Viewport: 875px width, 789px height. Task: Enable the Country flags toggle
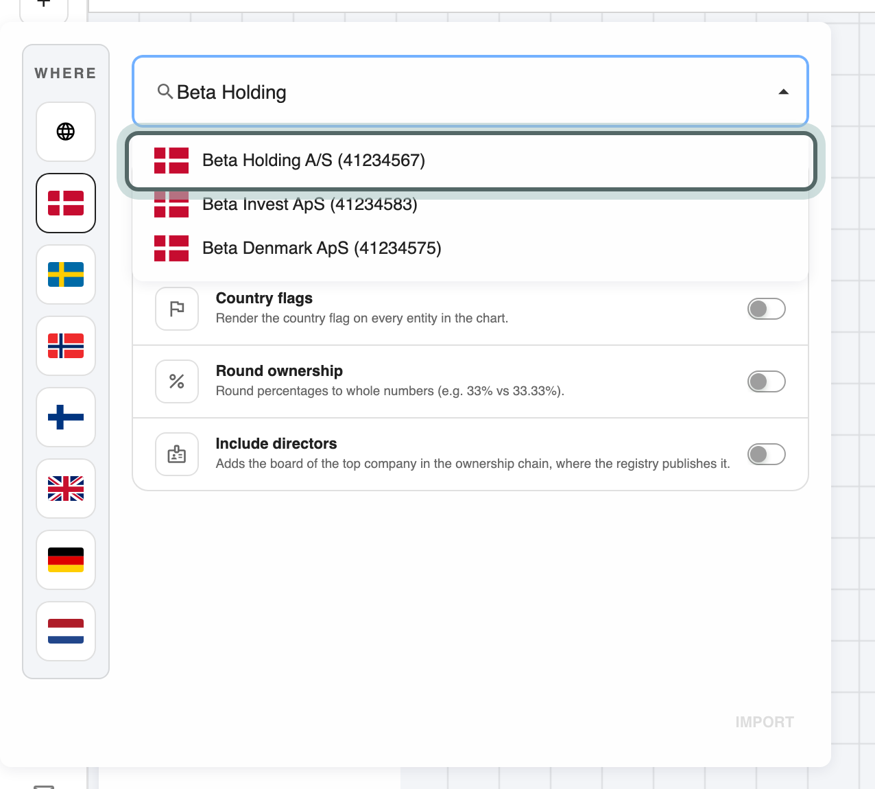pos(767,309)
